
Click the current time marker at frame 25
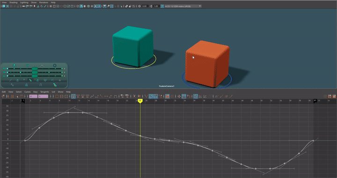(140, 101)
